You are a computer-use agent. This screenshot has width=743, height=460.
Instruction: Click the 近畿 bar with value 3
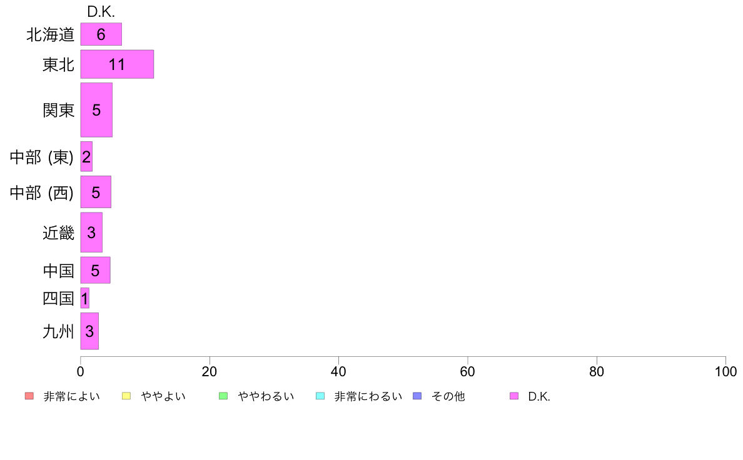pos(91,232)
